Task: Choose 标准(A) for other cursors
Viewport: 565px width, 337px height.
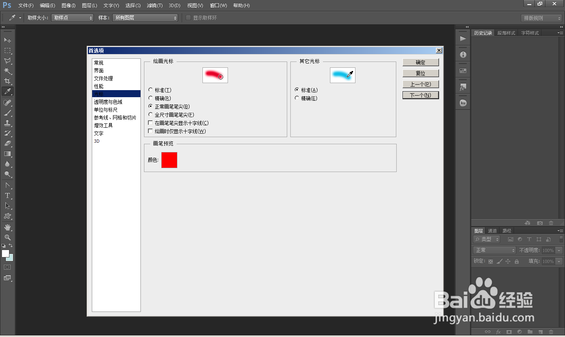Action: (x=306, y=90)
